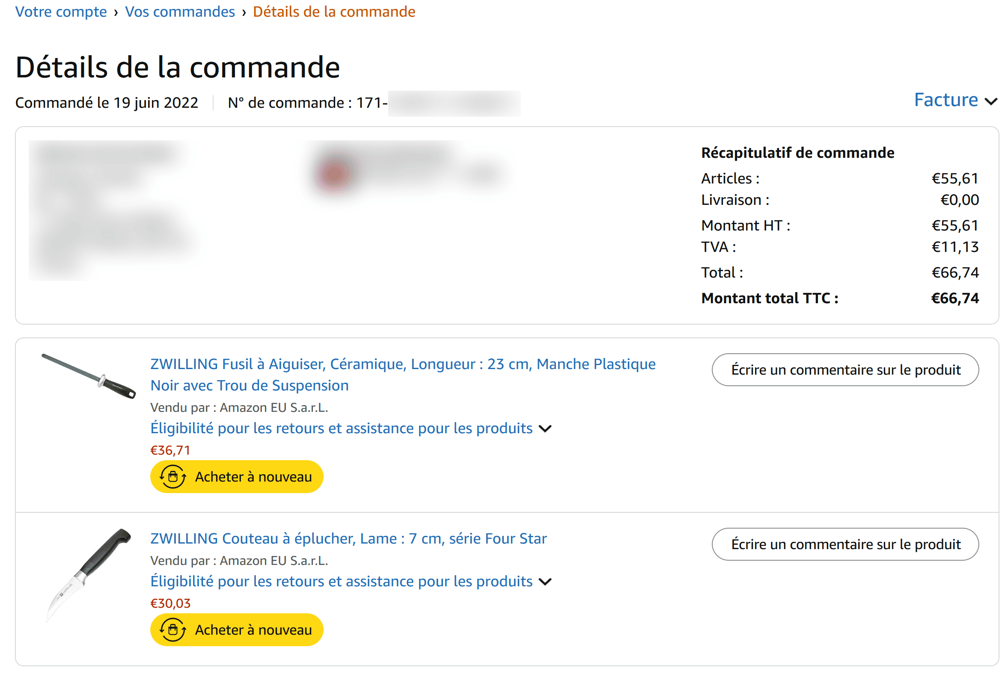
Task: Go to Votre compte breadcrumb
Action: tap(61, 12)
